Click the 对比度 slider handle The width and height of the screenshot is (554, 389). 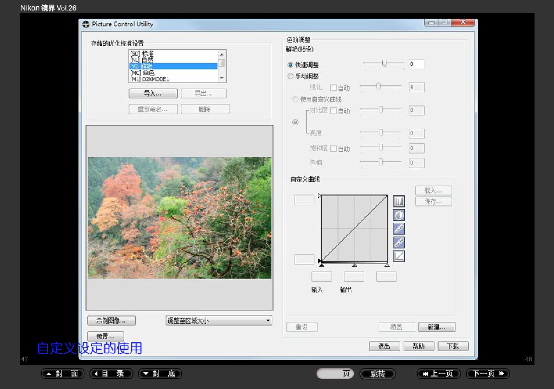click(381, 110)
